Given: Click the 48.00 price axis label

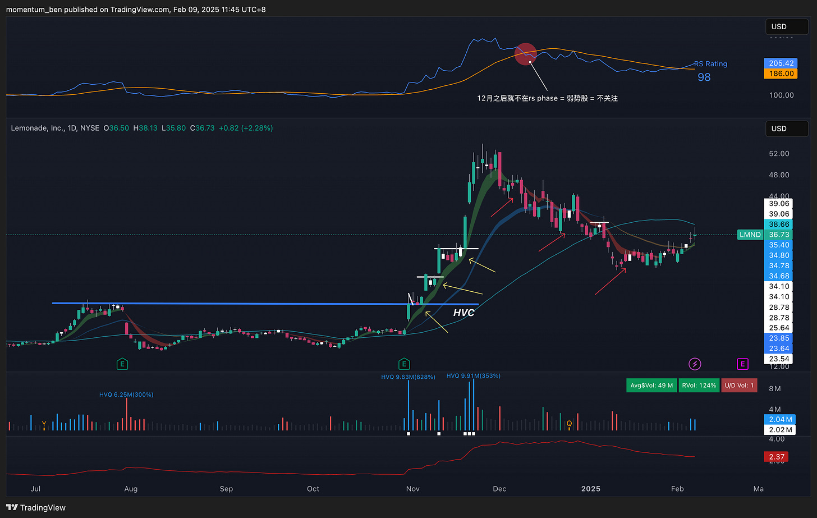Looking at the screenshot, I should coord(779,175).
